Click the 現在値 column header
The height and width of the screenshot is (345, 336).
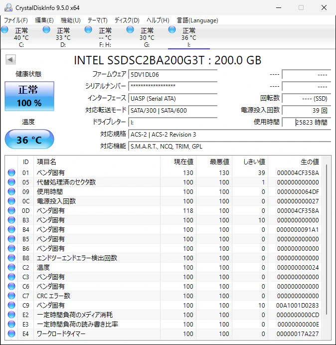tap(178, 162)
